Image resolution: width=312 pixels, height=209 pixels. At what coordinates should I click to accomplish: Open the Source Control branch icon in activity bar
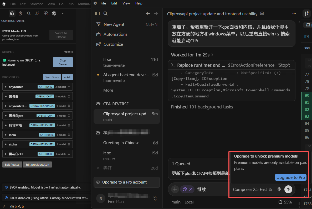click(37, 13)
